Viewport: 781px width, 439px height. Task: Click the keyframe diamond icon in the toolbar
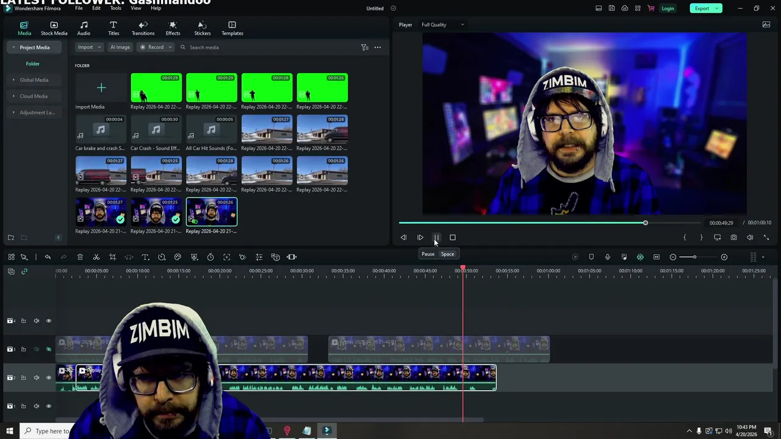[x=243, y=257]
